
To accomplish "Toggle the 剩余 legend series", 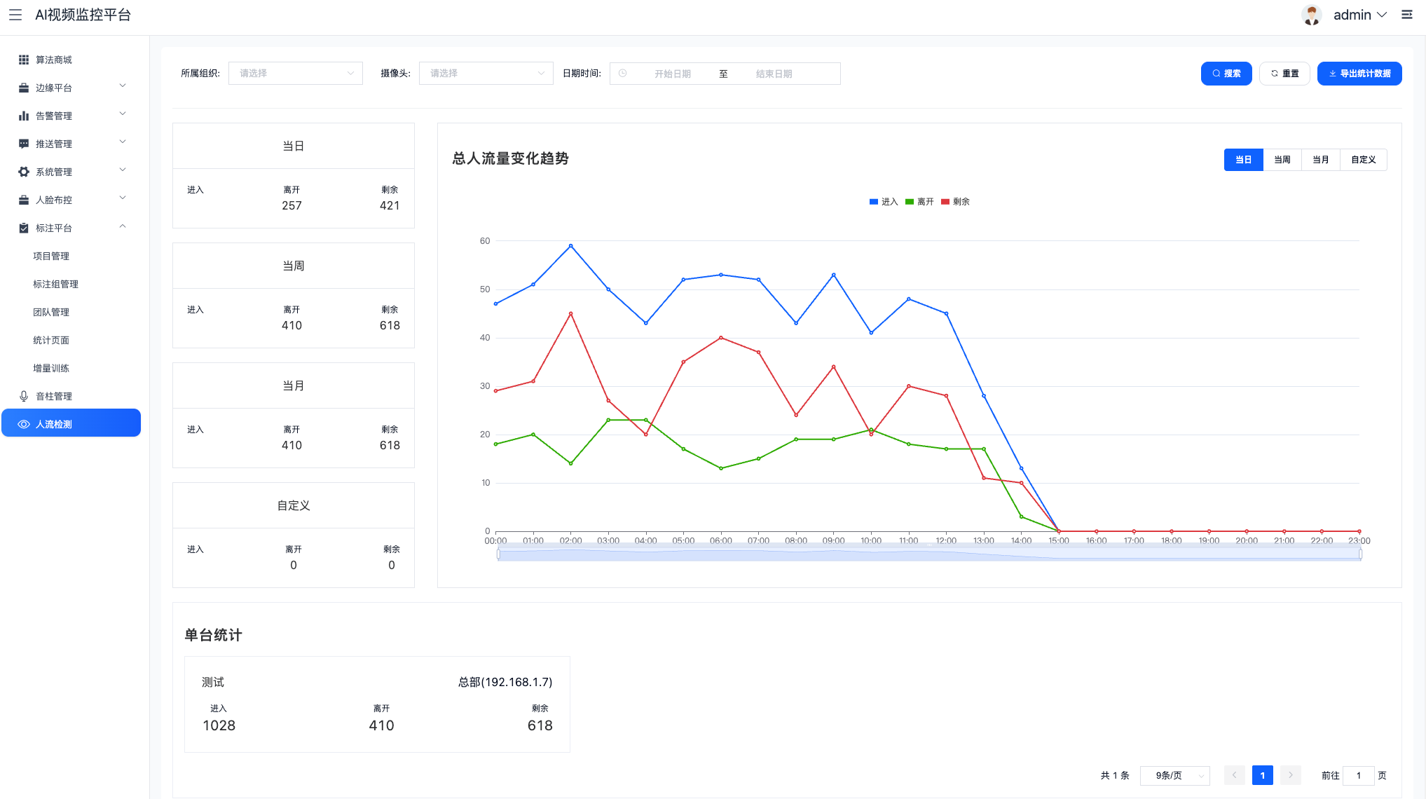I will click(x=955, y=202).
